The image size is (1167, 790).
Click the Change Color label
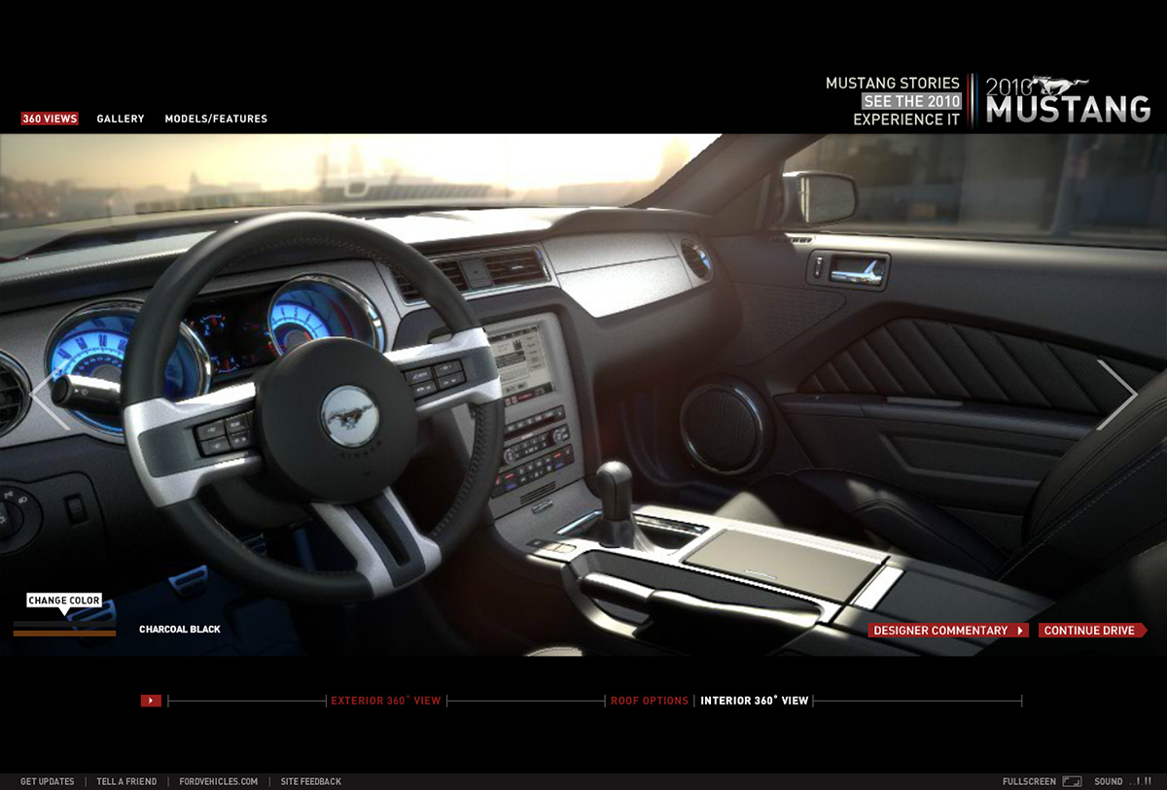pyautogui.click(x=64, y=601)
